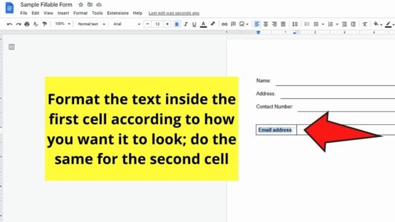Move document using folder icon
Screen dimensions: 395x222
[90, 4]
